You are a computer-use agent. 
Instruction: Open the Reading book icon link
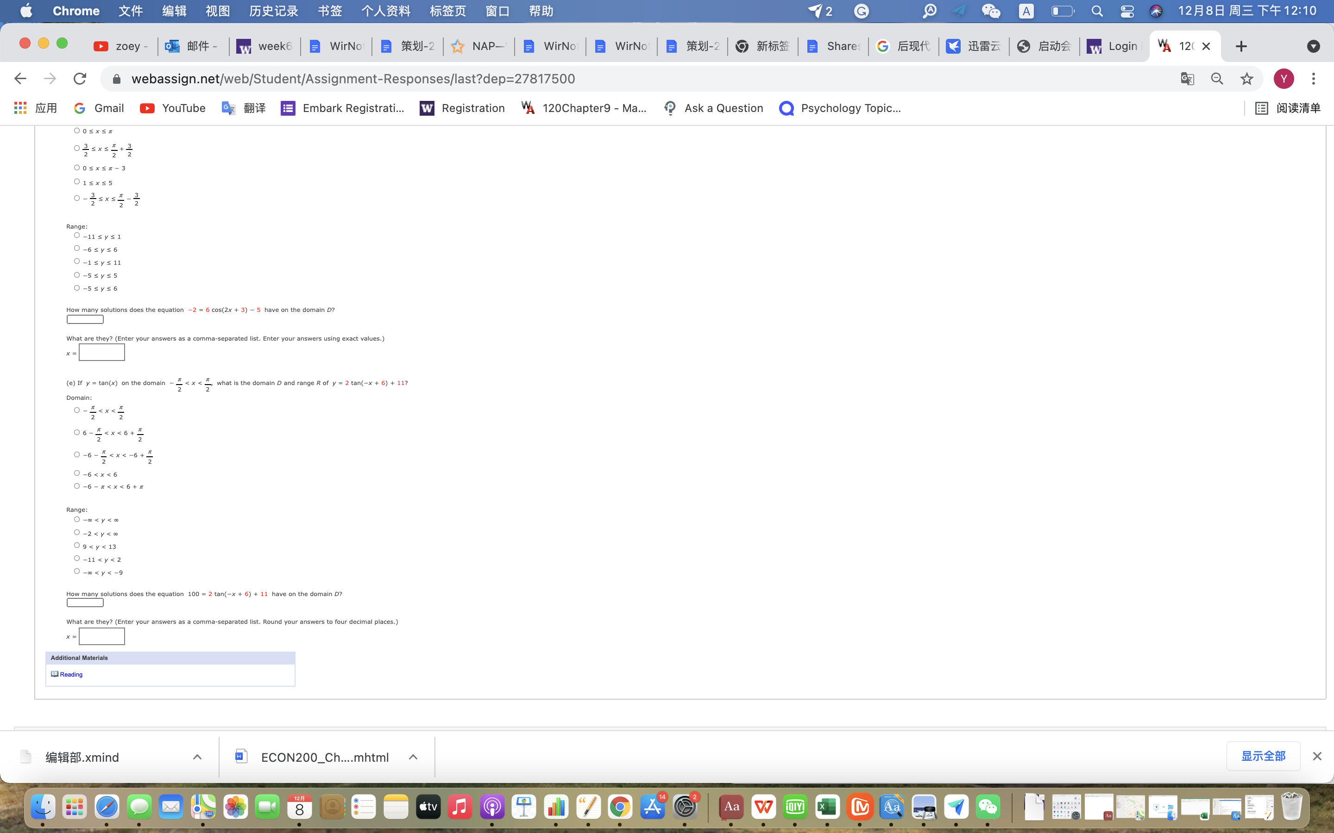55,674
